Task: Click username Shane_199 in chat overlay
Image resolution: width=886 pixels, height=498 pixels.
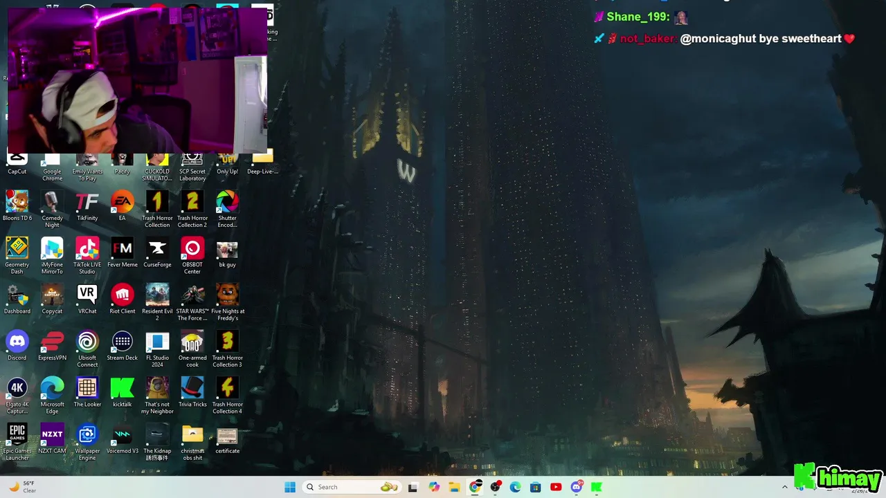Action: [x=638, y=17]
